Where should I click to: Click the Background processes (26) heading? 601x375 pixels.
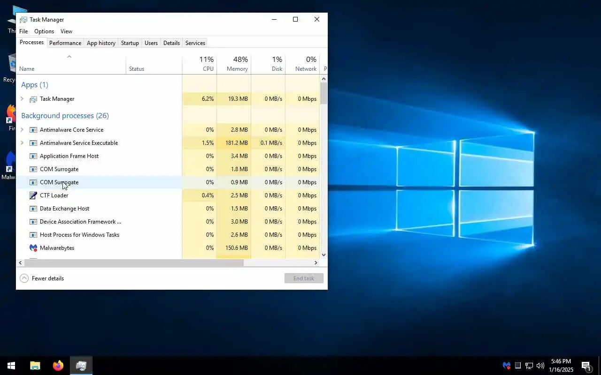(65, 116)
